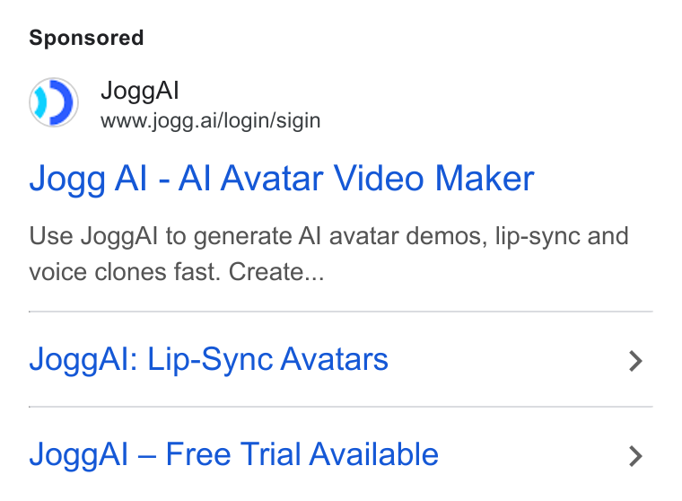Image resolution: width=682 pixels, height=501 pixels.
Task: Open the JoggAI – Free Trial Available sitelink
Action: (233, 454)
